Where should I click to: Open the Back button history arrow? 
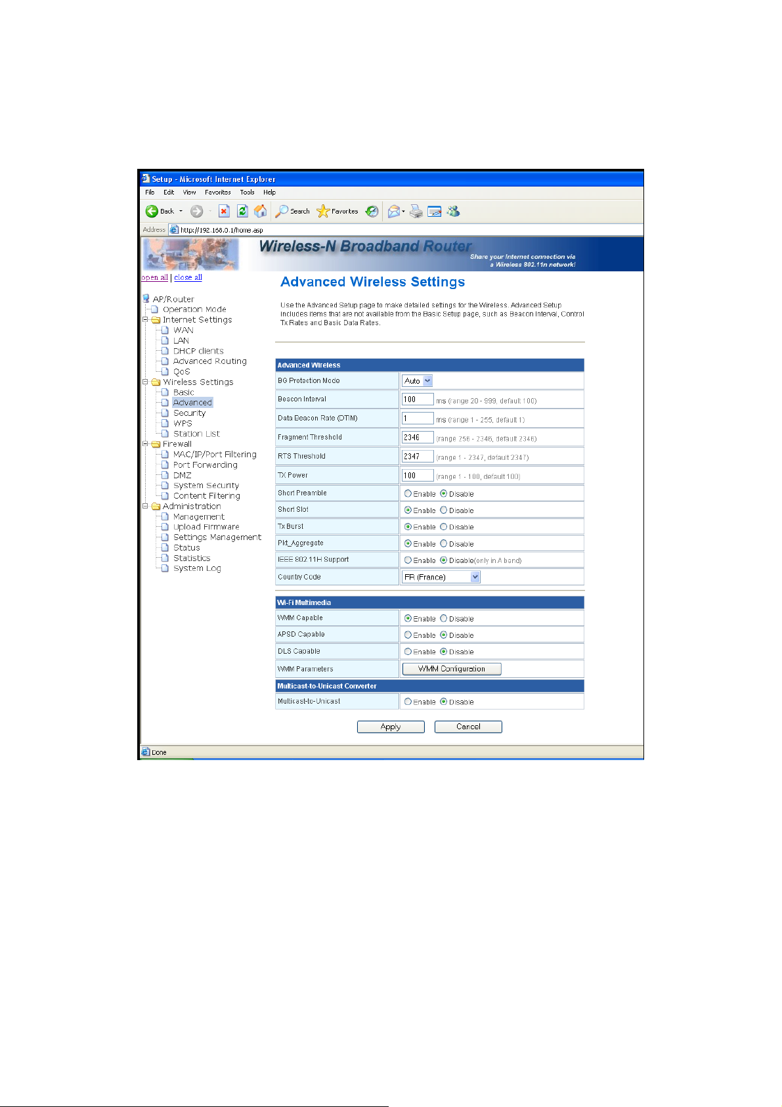(181, 211)
